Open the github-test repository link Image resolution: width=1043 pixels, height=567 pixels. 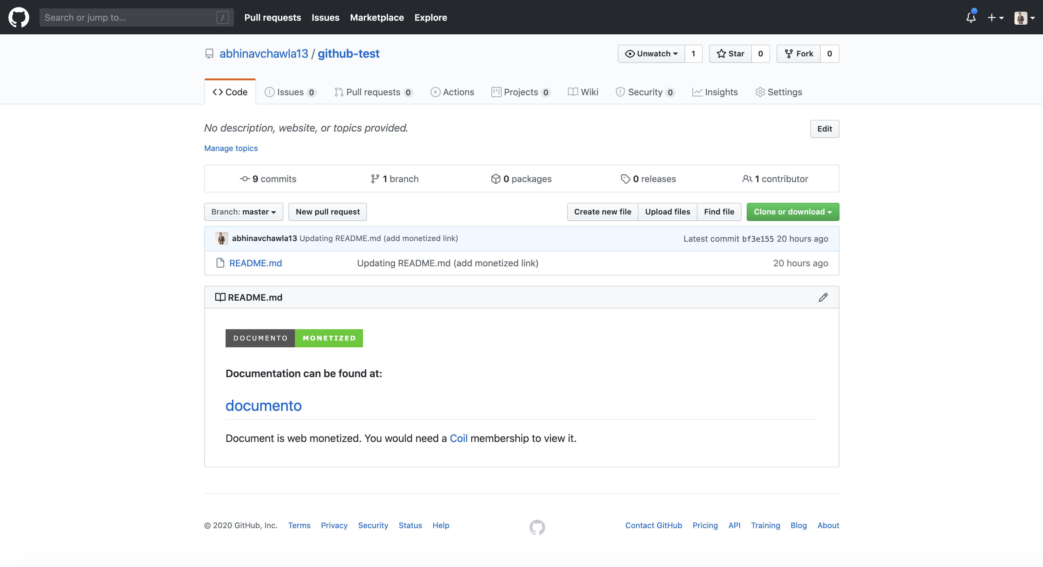tap(348, 53)
